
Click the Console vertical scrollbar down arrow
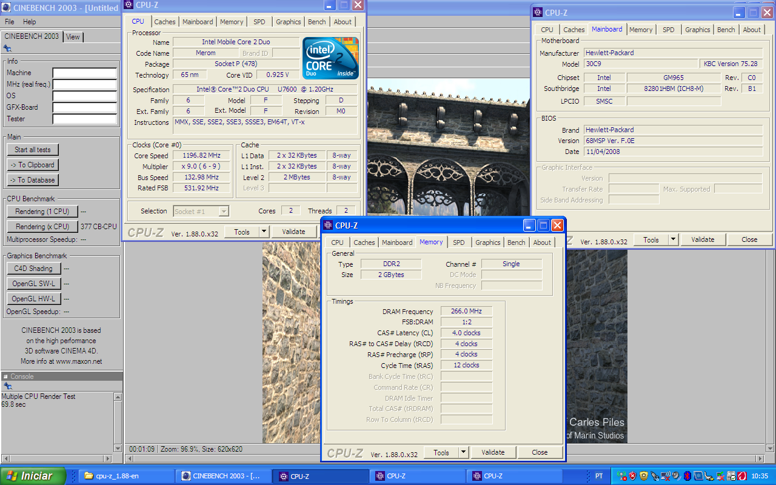[118, 448]
